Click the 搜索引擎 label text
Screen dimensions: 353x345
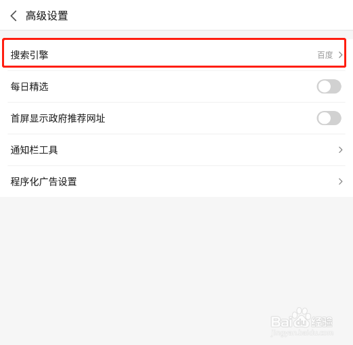(30, 55)
